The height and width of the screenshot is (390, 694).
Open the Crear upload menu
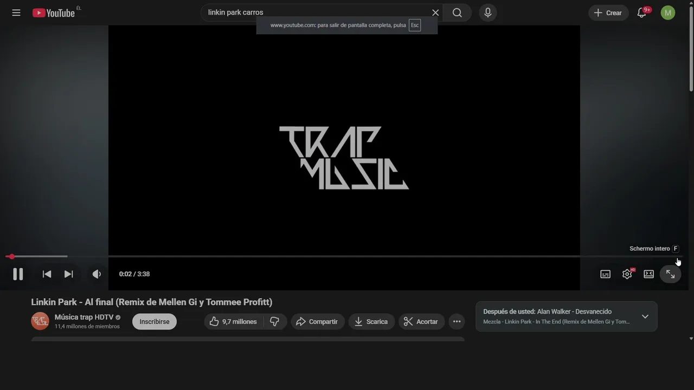pyautogui.click(x=608, y=12)
